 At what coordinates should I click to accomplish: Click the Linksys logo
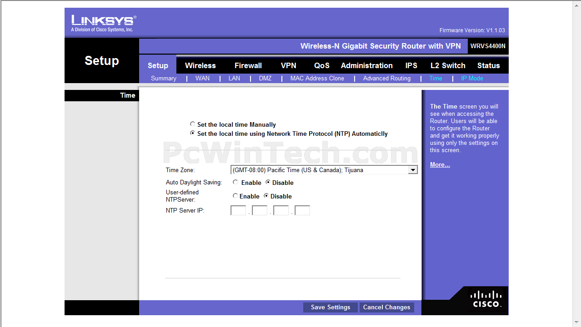tap(104, 24)
